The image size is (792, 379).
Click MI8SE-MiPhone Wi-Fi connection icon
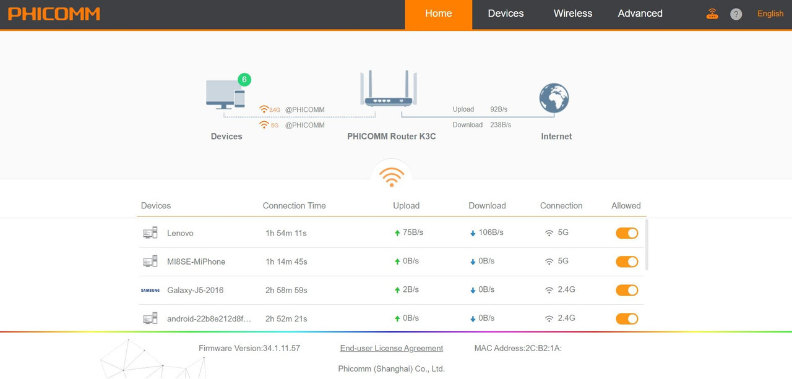pyautogui.click(x=549, y=262)
